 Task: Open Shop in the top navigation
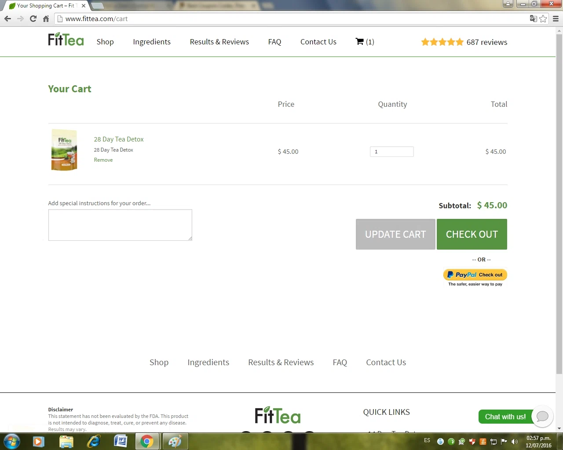[x=105, y=42]
